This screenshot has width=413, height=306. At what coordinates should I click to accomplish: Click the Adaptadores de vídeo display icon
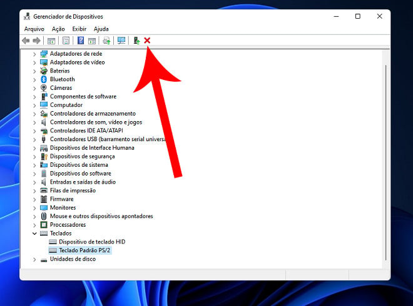(44, 62)
